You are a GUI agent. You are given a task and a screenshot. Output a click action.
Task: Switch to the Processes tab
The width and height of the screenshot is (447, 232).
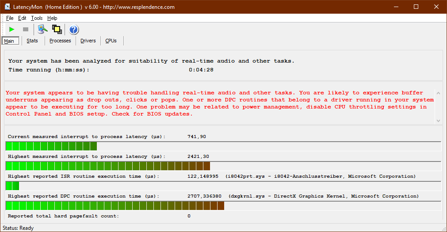(x=60, y=41)
